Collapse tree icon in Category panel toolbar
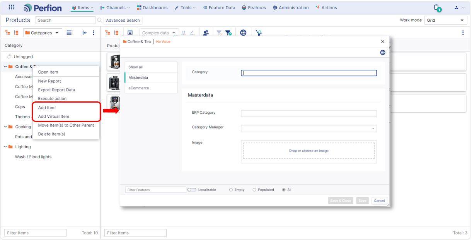This screenshot has width=472, height=240. pos(16,33)
